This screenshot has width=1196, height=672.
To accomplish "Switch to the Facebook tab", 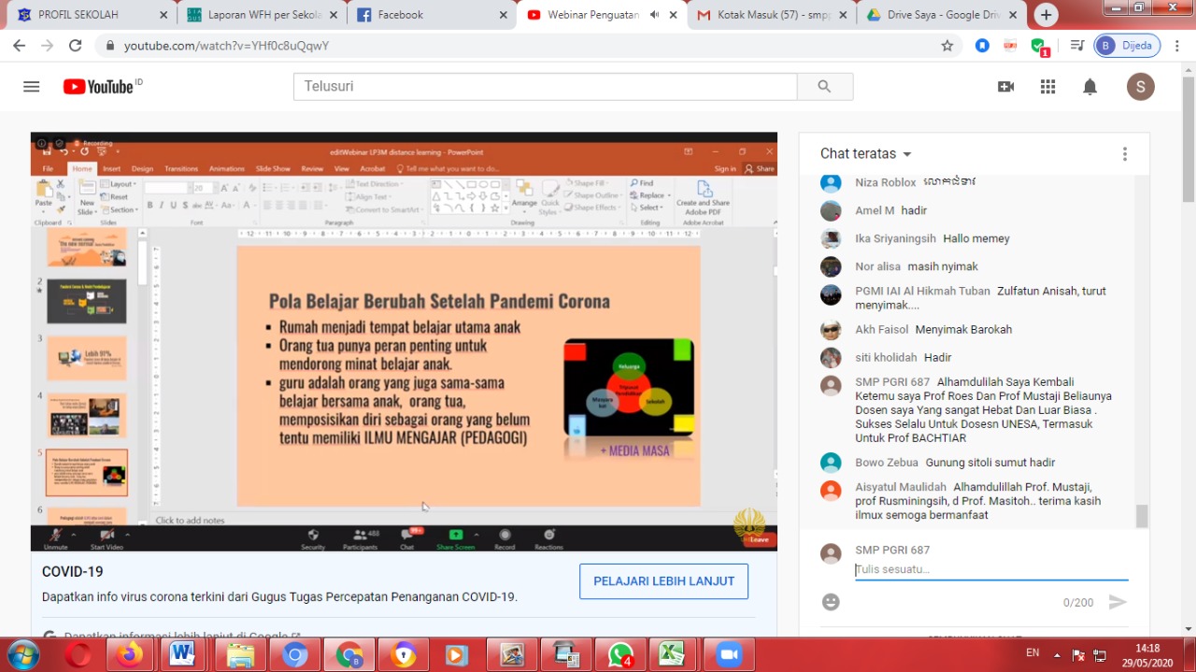I will [431, 15].
